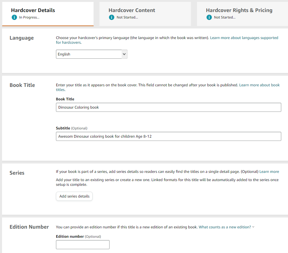Open Learn more about languages supported link
This screenshot has height=253, width=288.
(x=244, y=38)
